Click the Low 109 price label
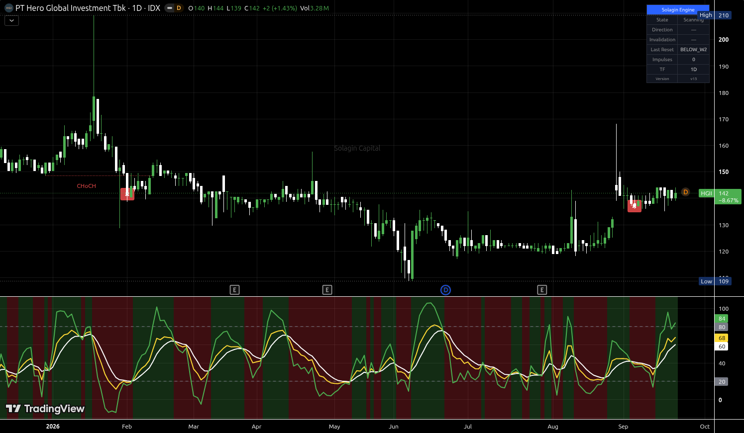The width and height of the screenshot is (744, 433). [715, 281]
